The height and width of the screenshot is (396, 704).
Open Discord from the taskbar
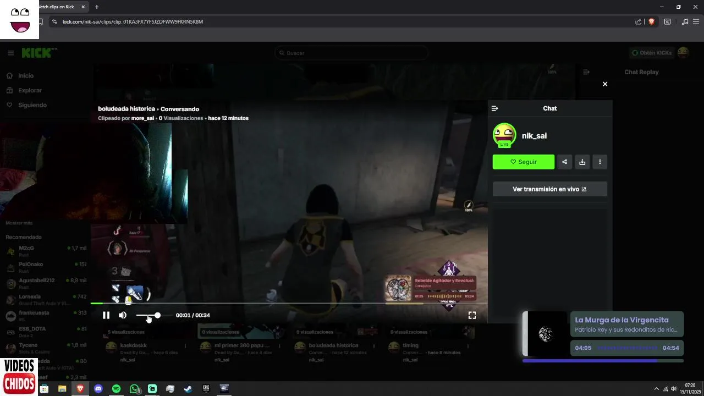tap(98, 389)
